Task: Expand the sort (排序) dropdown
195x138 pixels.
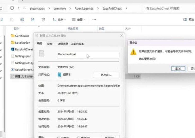Action: [59, 20]
